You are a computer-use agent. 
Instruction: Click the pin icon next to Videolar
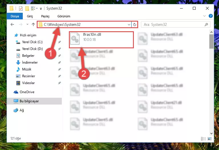pyautogui.click(x=60, y=83)
